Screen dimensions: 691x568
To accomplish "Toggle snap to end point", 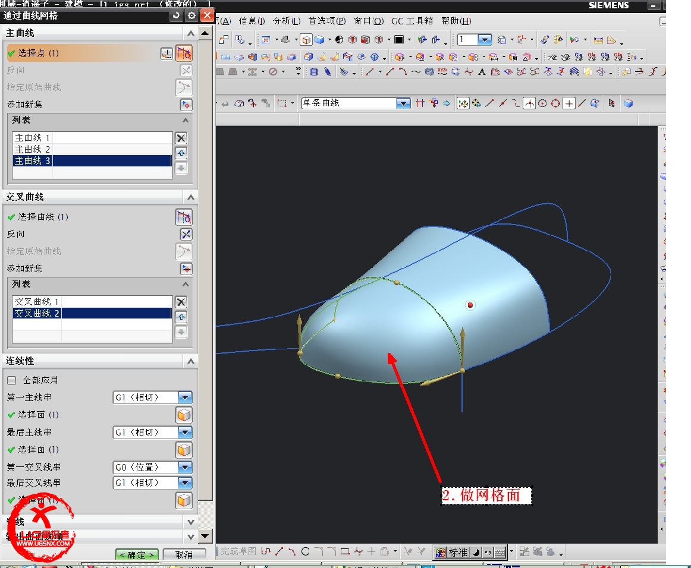I will (x=489, y=103).
